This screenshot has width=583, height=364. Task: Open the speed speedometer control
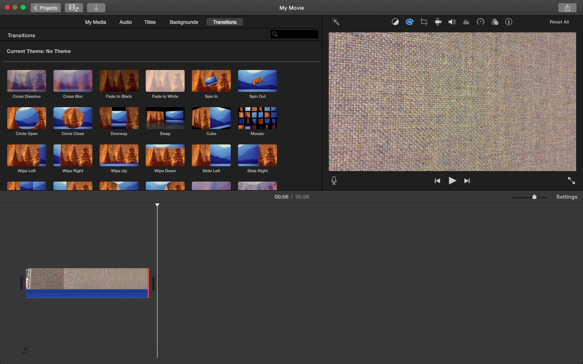pos(481,22)
